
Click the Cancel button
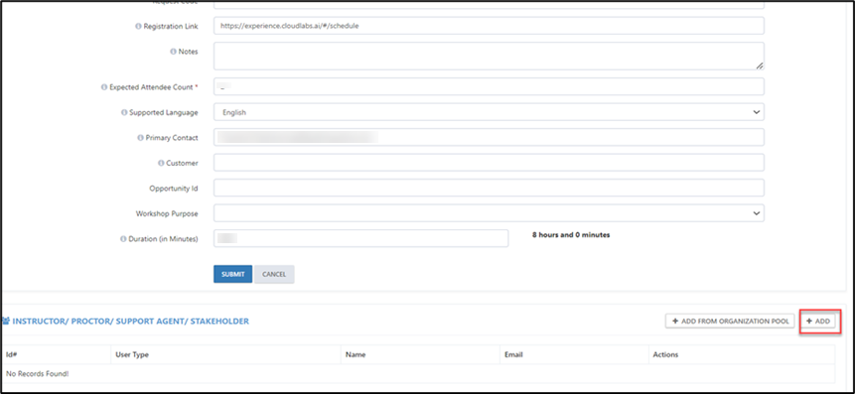pyautogui.click(x=274, y=274)
